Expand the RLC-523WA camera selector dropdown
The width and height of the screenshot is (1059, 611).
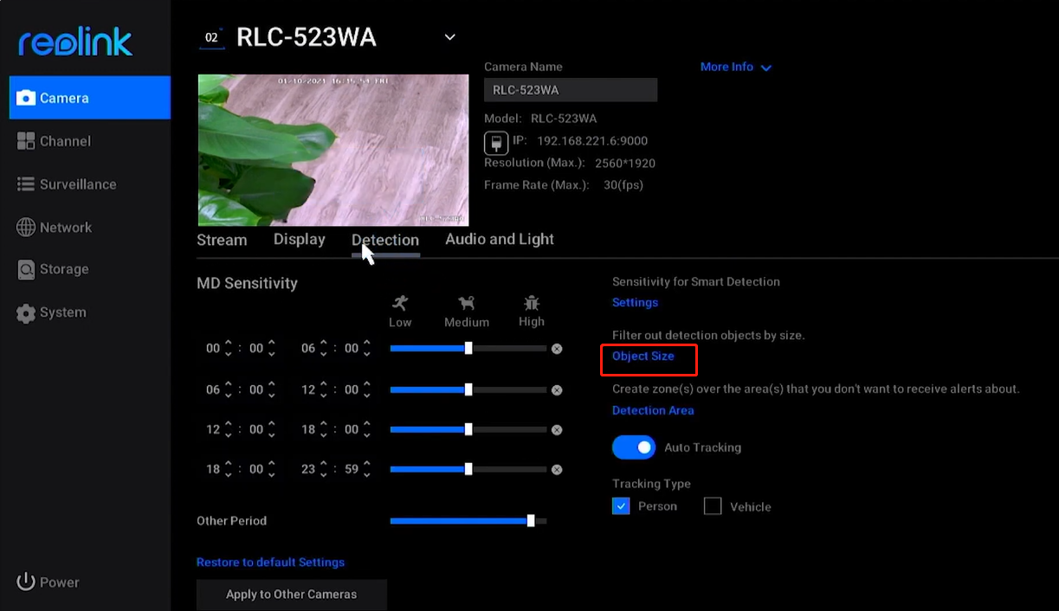[449, 37]
